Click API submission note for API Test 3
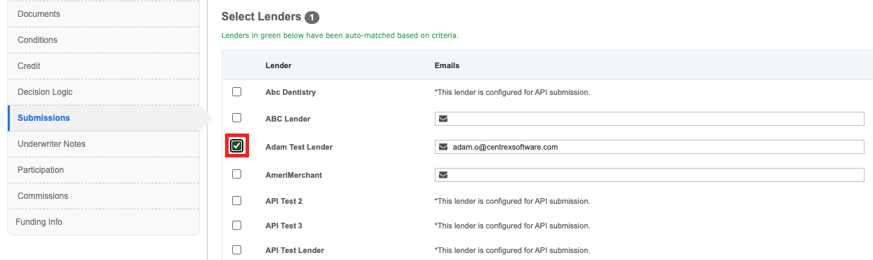Viewport: 873px width, 260px height. point(512,226)
